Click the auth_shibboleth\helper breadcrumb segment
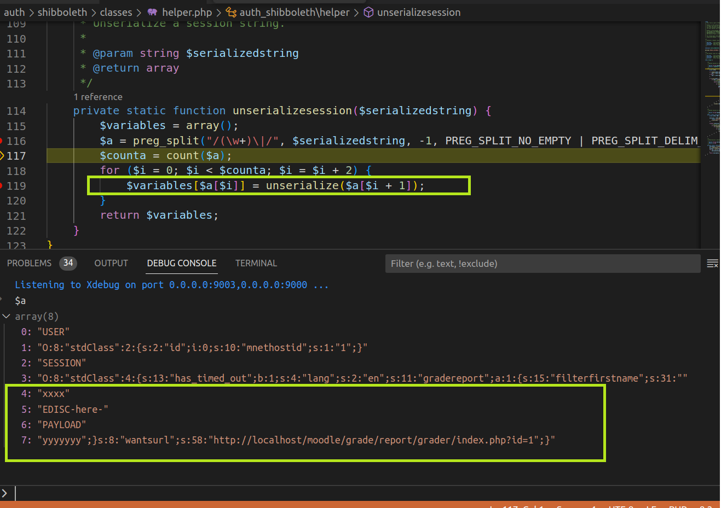The height and width of the screenshot is (508, 721). tap(295, 12)
